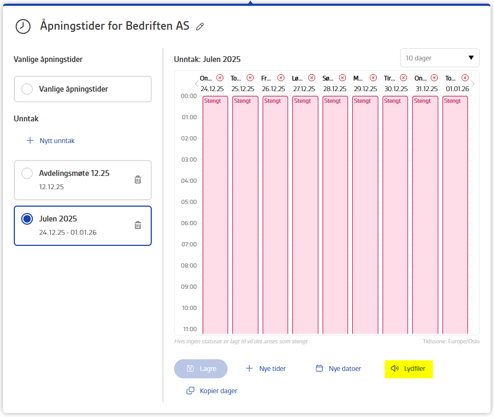This screenshot has width=494, height=417.
Task: Select the Julen 2025 radio button
Action: point(27,219)
